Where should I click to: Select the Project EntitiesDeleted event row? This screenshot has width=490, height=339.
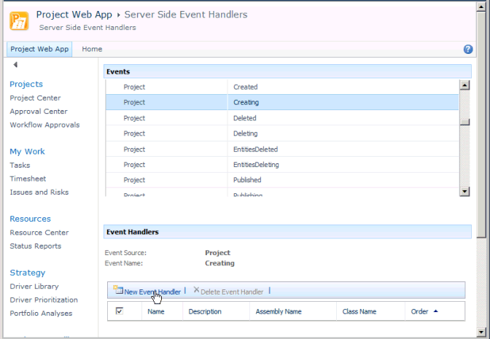click(282, 149)
